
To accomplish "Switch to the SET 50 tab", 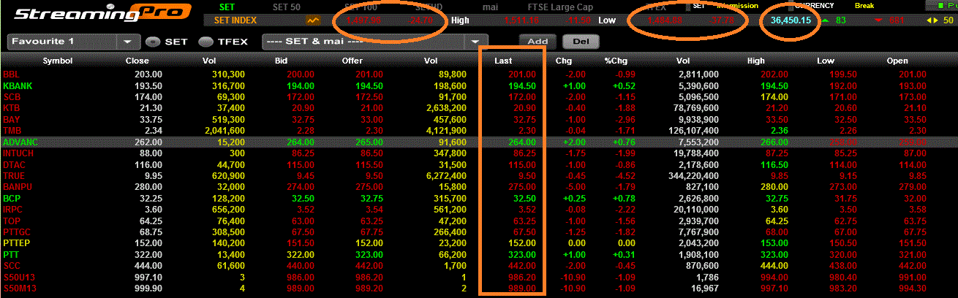I will coord(286,6).
